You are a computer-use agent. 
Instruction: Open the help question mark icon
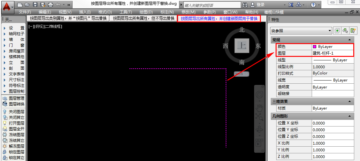point(313,4)
